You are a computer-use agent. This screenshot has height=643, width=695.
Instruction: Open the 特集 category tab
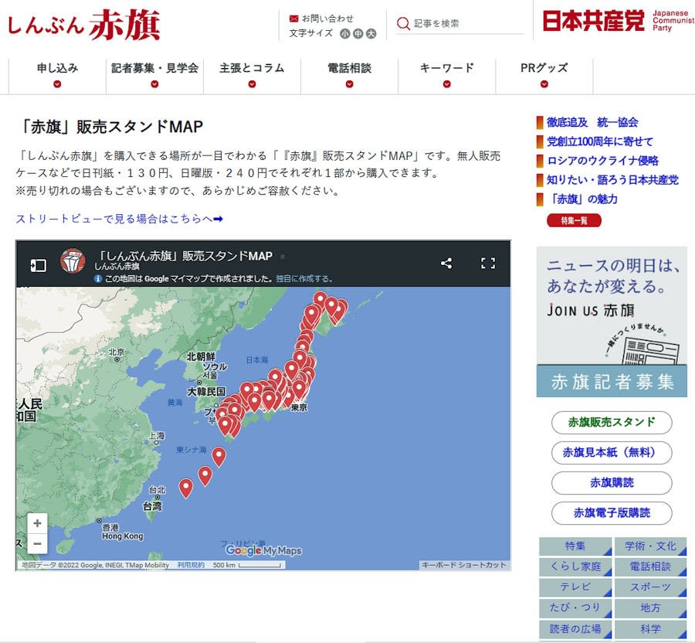click(575, 546)
